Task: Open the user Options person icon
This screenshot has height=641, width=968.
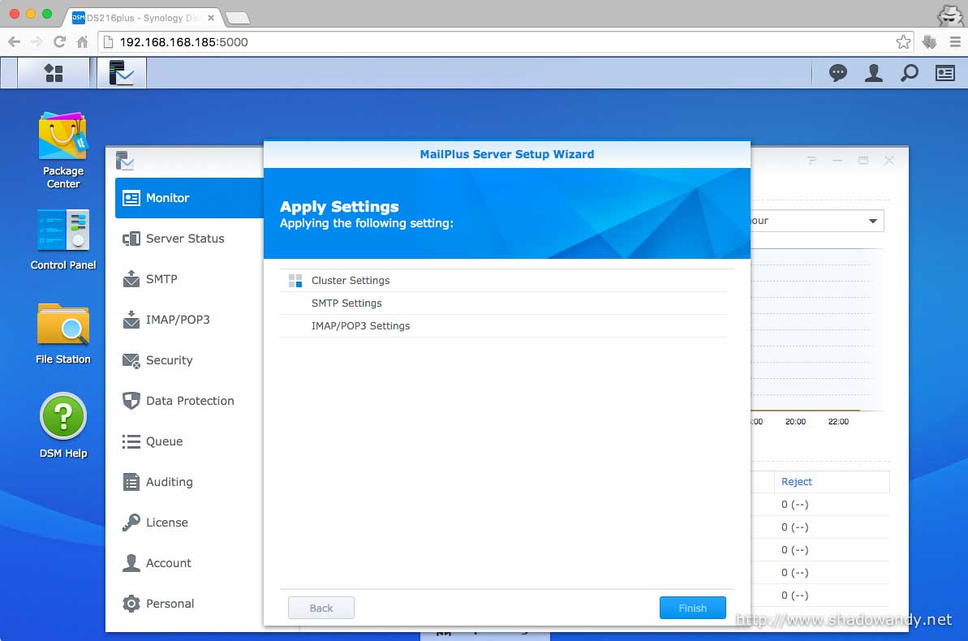Action: [873, 73]
